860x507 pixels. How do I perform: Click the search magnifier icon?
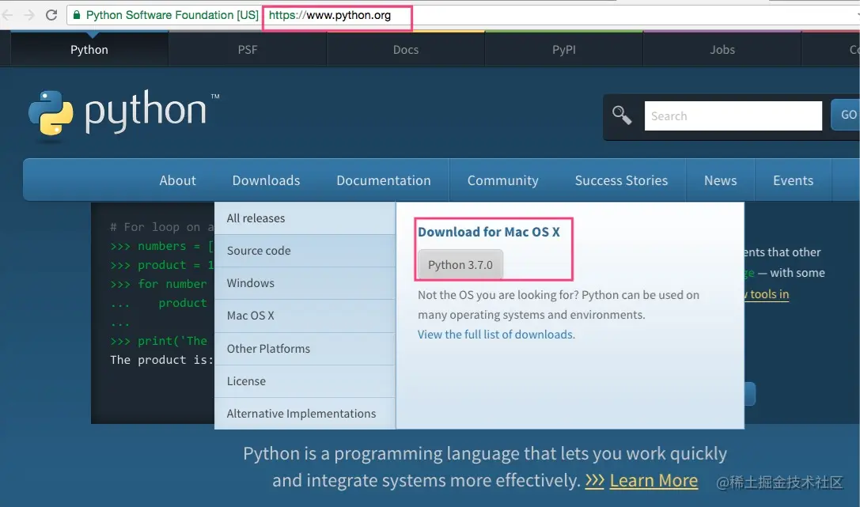pos(622,115)
